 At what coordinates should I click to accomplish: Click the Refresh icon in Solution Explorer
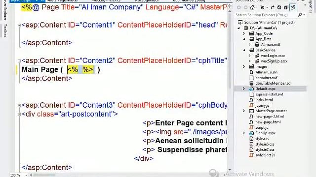pos(279,8)
